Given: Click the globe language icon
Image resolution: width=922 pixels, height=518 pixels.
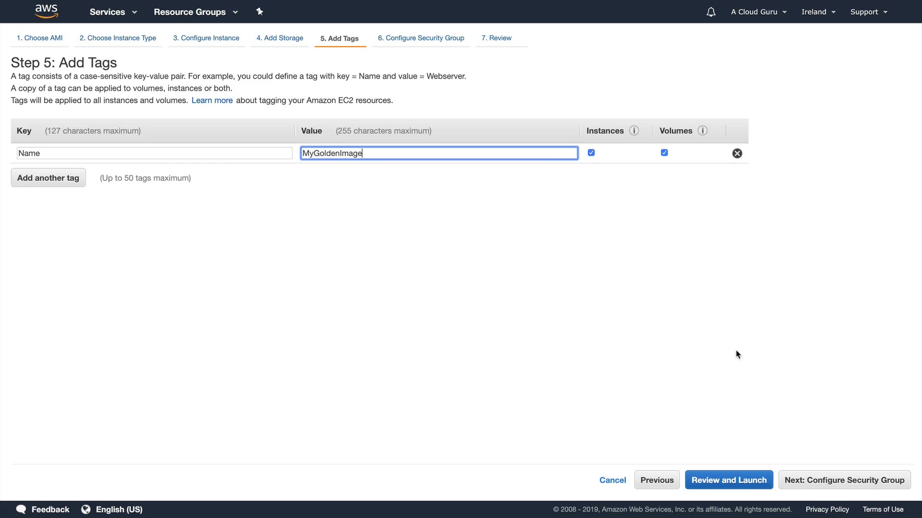Looking at the screenshot, I should click(86, 509).
